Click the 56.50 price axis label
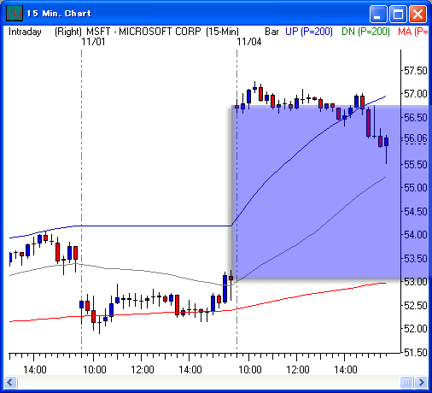This screenshot has height=393, width=432. [x=416, y=117]
